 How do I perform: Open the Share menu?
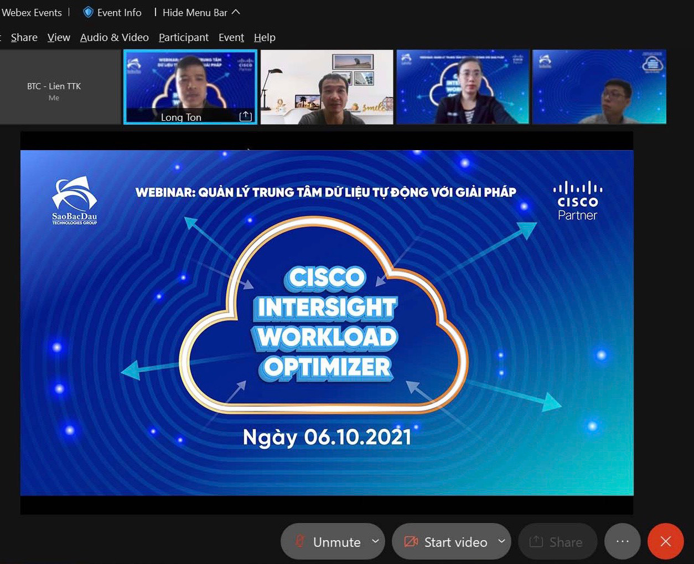pyautogui.click(x=24, y=38)
